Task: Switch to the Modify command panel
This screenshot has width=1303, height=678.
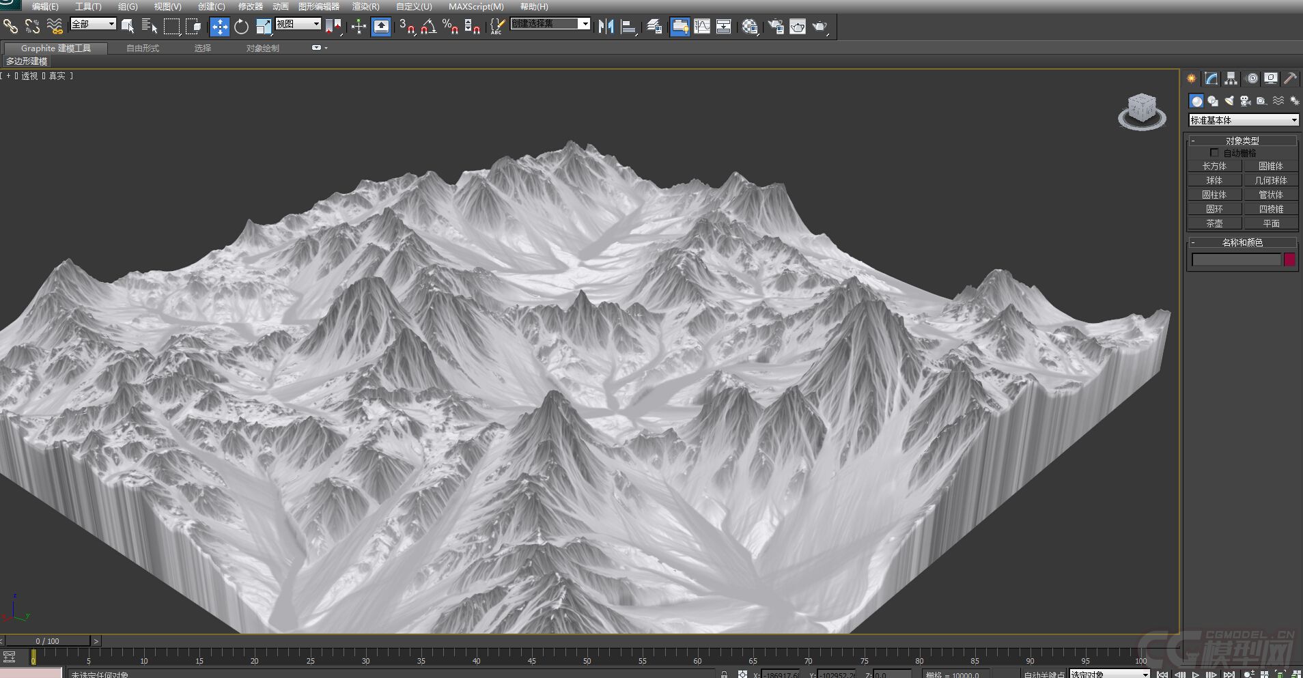Action: pos(1210,79)
